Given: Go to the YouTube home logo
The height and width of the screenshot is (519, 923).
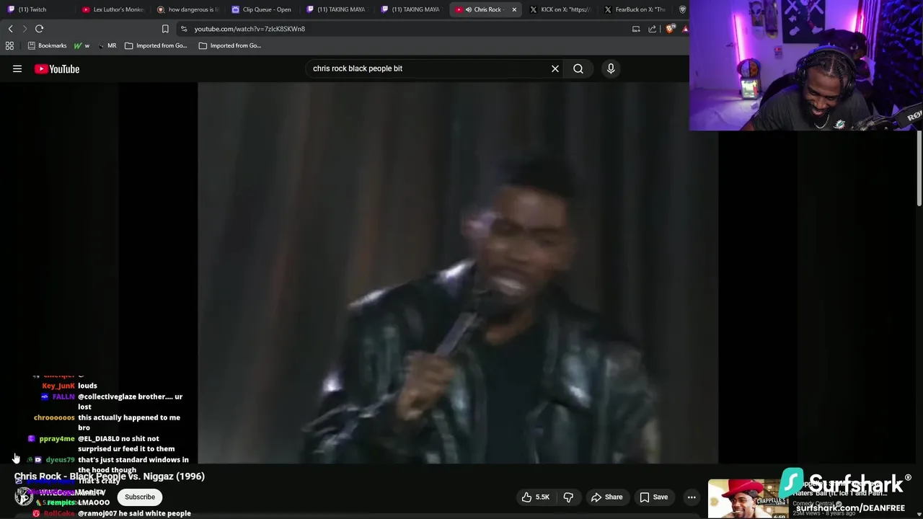Looking at the screenshot, I should point(57,69).
